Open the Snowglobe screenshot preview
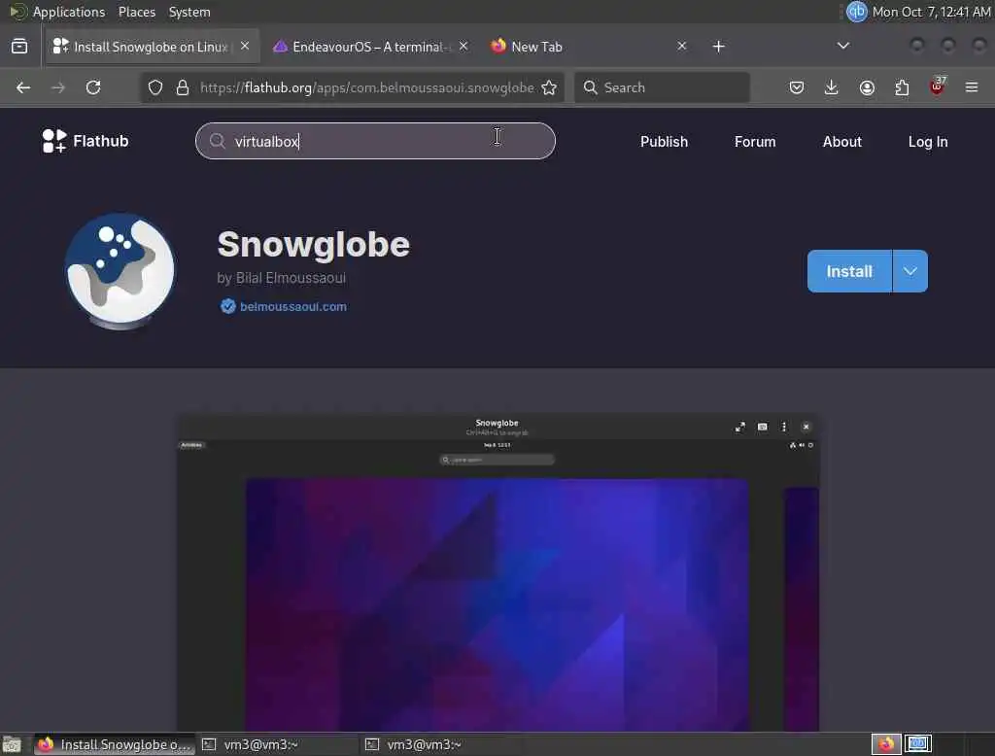 coord(497,573)
